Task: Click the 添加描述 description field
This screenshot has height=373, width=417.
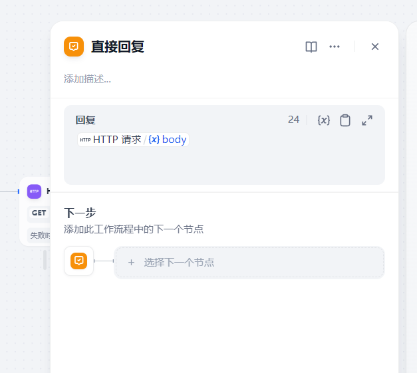Action: [x=88, y=79]
